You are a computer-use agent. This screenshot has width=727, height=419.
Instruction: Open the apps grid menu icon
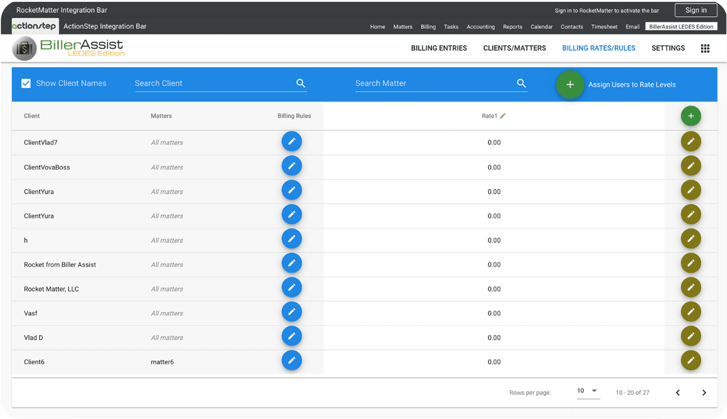click(x=705, y=49)
